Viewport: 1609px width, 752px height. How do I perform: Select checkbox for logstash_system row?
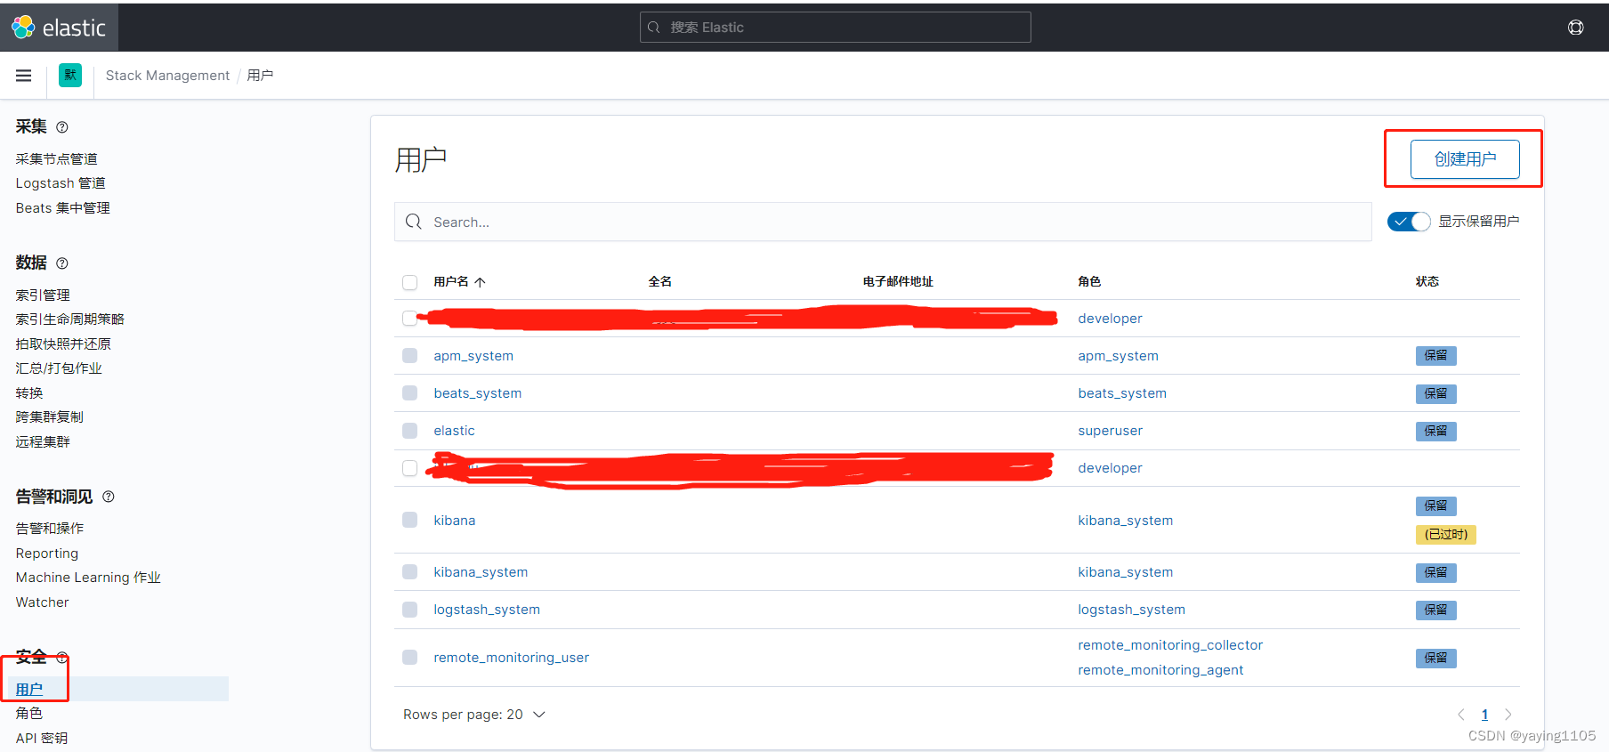point(409,610)
